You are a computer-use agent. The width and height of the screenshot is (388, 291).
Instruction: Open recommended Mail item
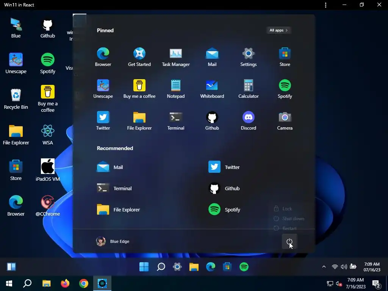[x=110, y=167]
